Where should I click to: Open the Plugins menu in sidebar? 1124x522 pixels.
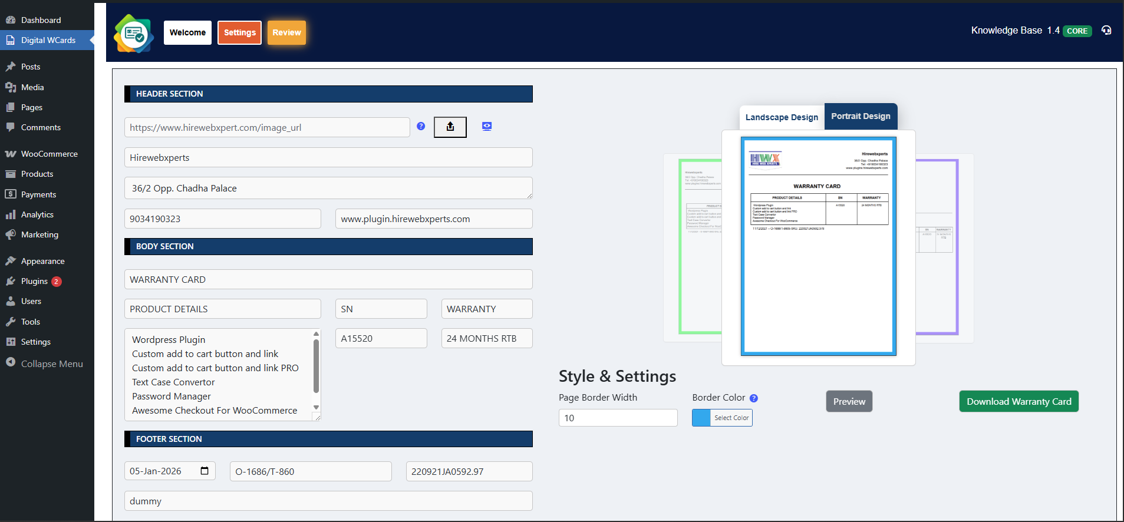[34, 281]
